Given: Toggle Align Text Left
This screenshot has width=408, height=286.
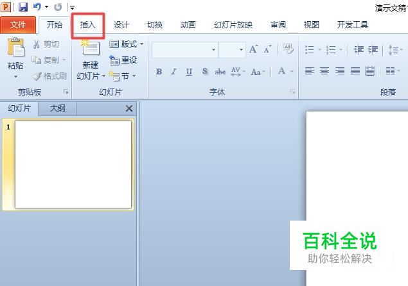Looking at the screenshot, I should tap(310, 71).
